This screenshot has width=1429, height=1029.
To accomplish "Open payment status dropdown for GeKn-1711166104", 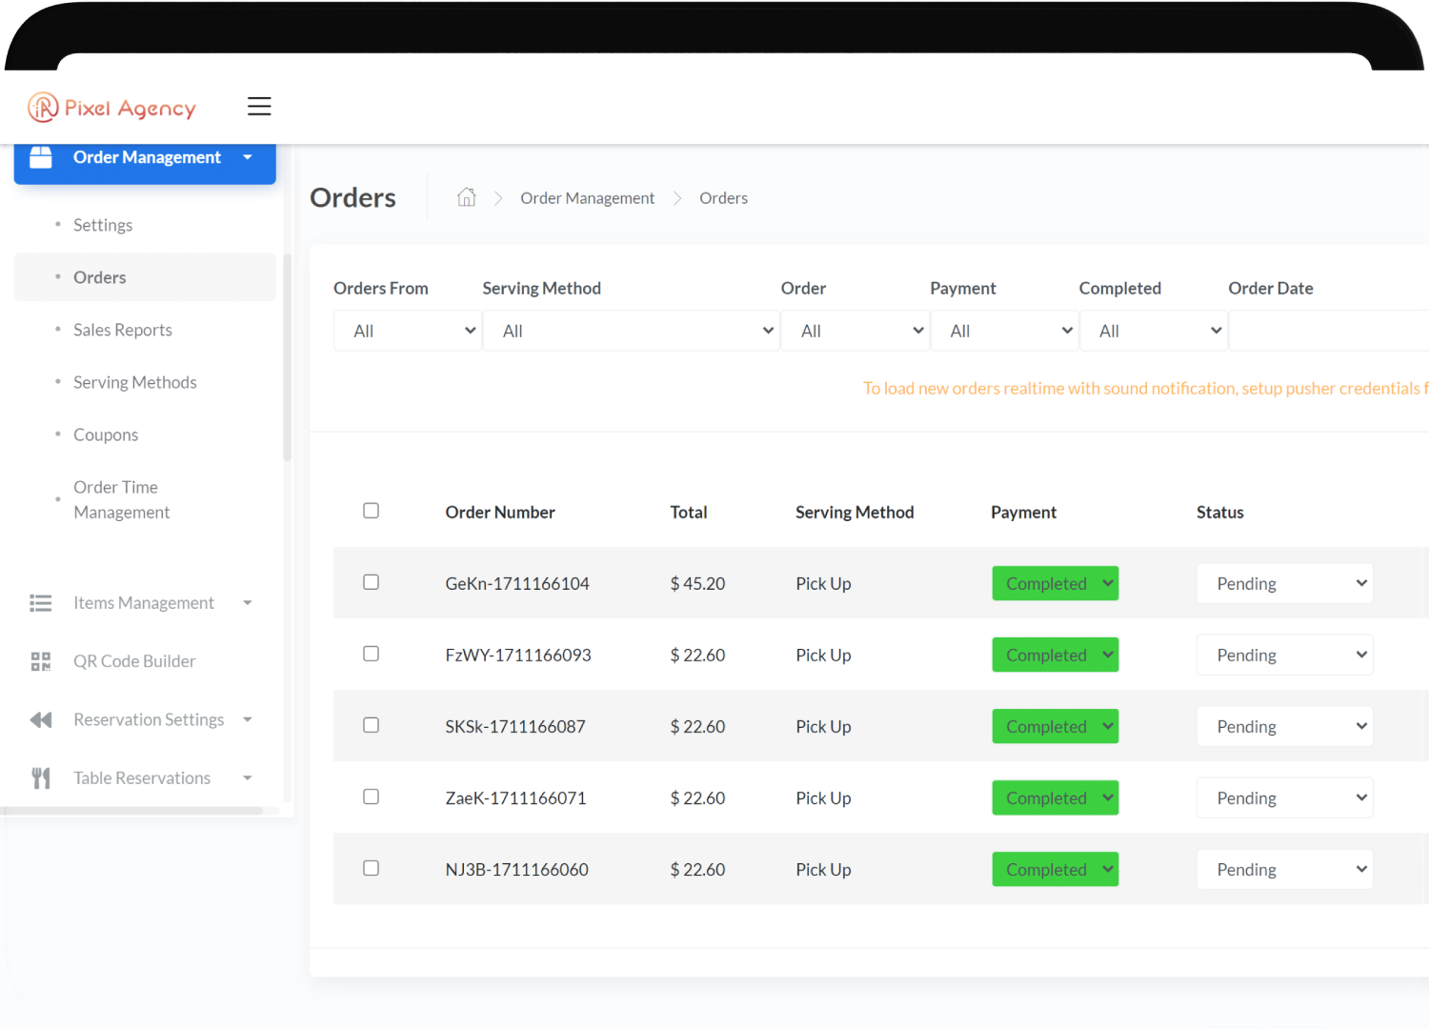I will tap(1056, 583).
